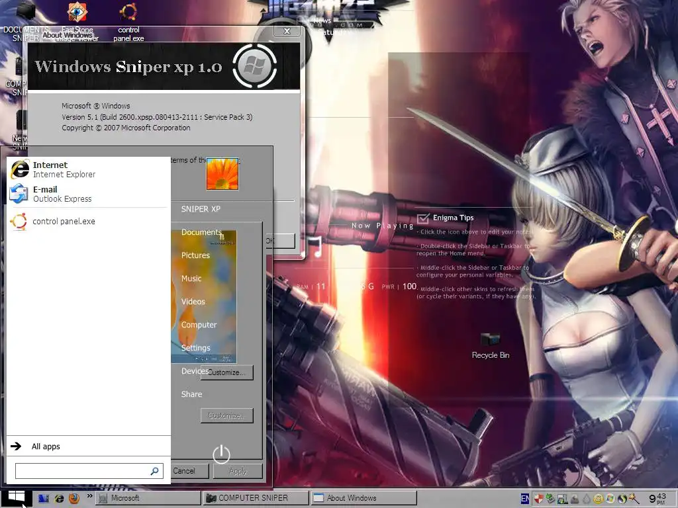Open FastStone Image Viewer desktop icon
678x508 pixels.
(x=77, y=22)
